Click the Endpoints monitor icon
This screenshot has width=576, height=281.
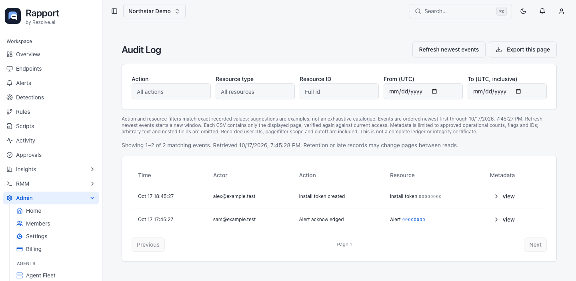click(10, 69)
